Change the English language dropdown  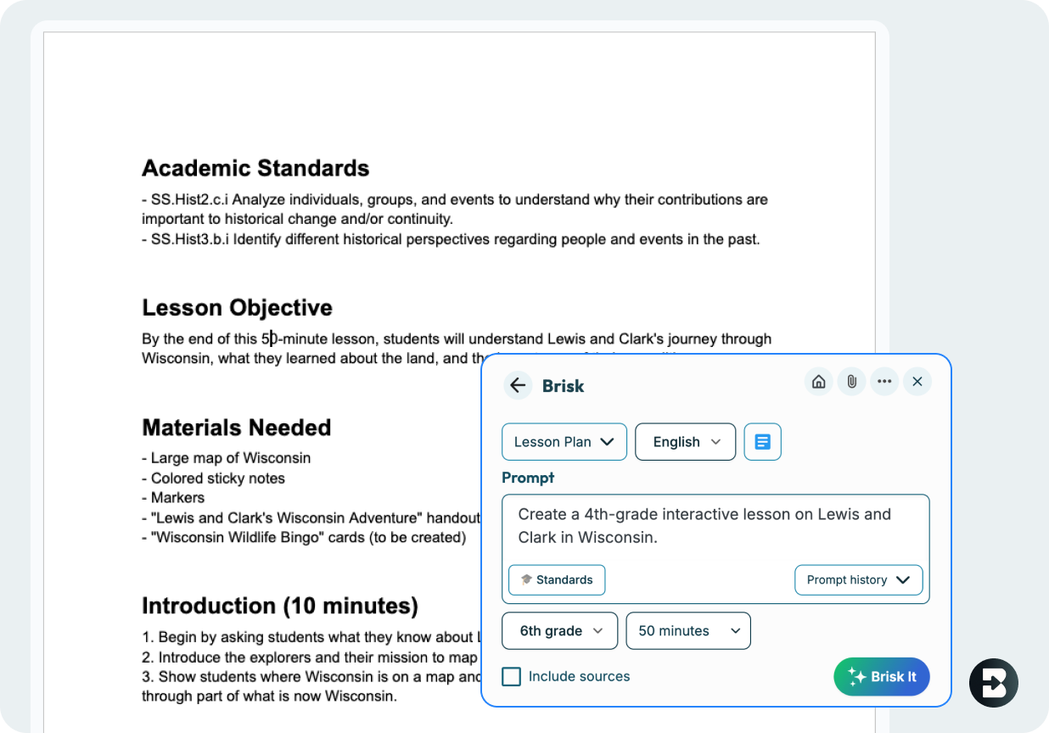click(686, 442)
